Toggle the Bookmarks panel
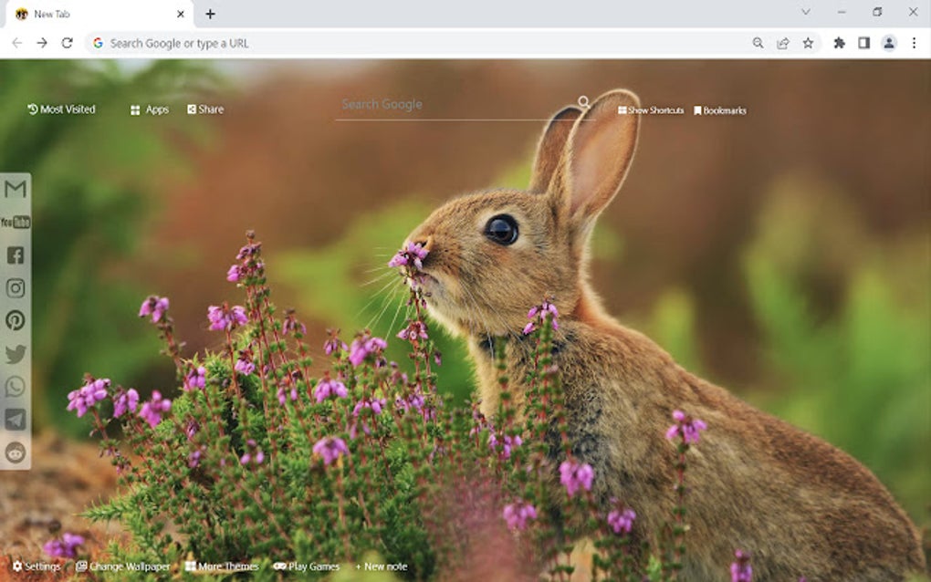The height and width of the screenshot is (582, 931). [720, 109]
